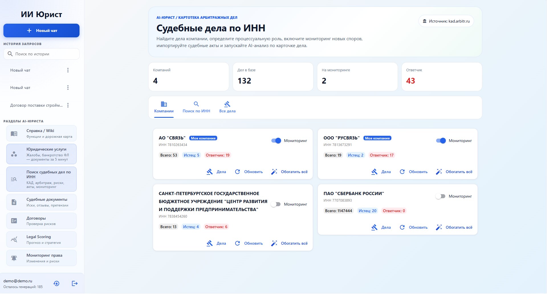Click the magic wand icon in АО "СВЯЗЬ" card
The height and width of the screenshot is (294, 547).
274,172
